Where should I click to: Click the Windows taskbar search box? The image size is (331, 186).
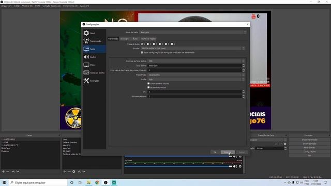(38, 182)
